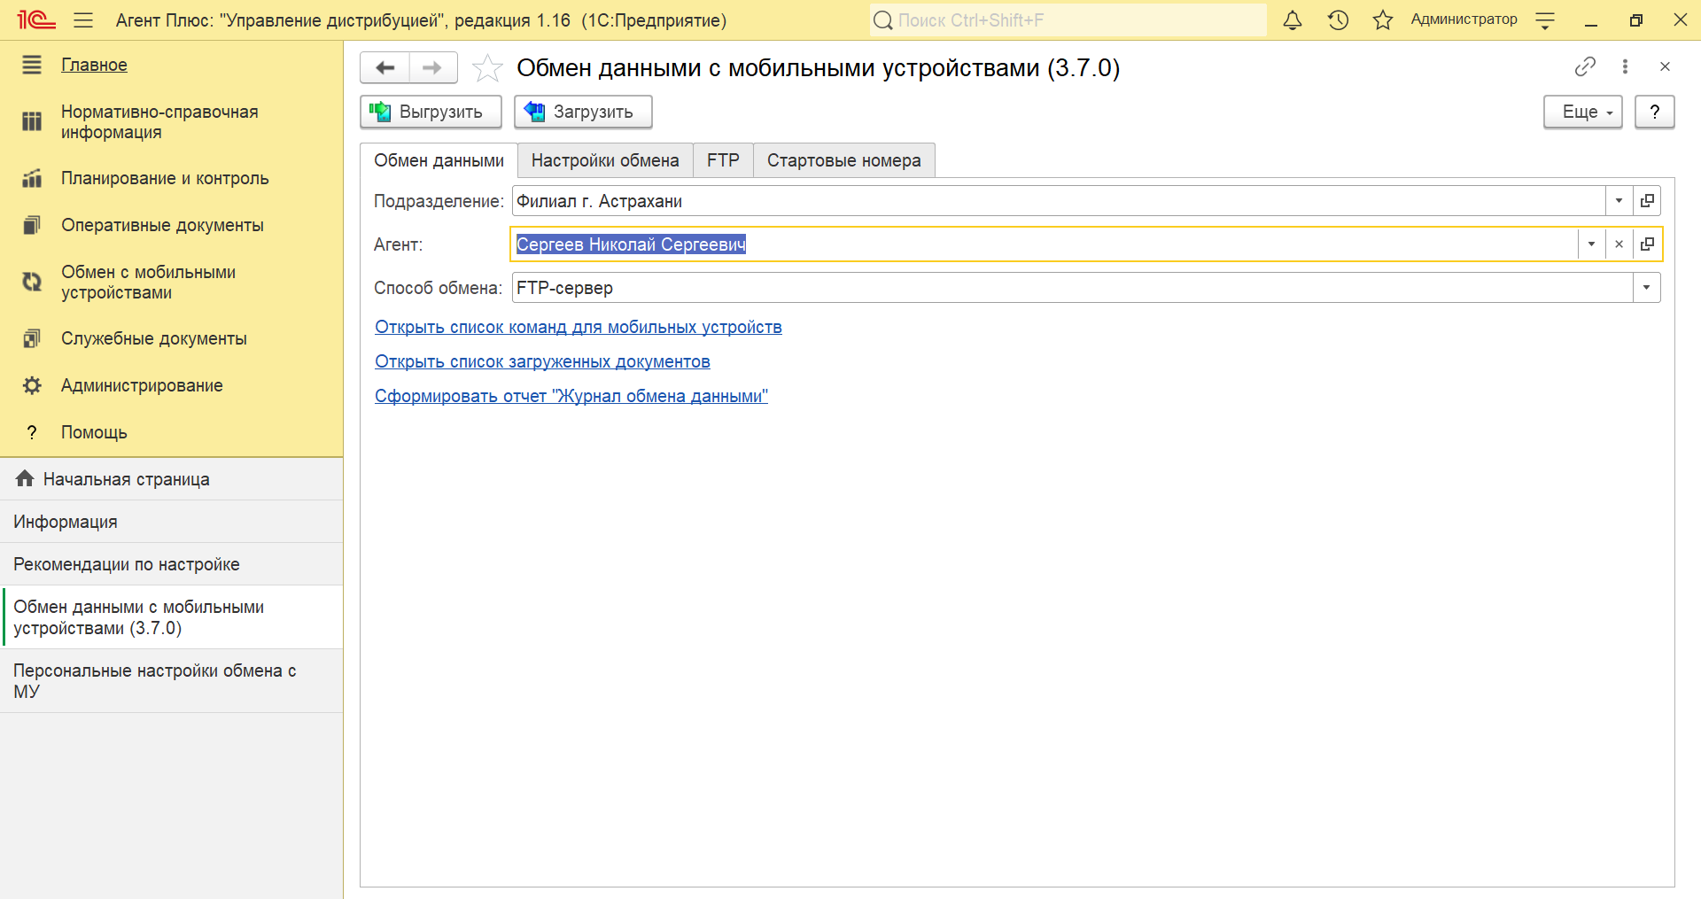Viewport: 1701px width, 899px height.
Task: Add this form to favorites star
Action: coord(487,68)
